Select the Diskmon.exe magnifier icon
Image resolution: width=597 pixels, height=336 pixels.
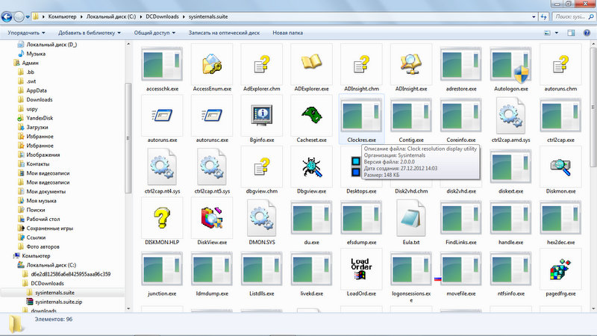(560, 167)
